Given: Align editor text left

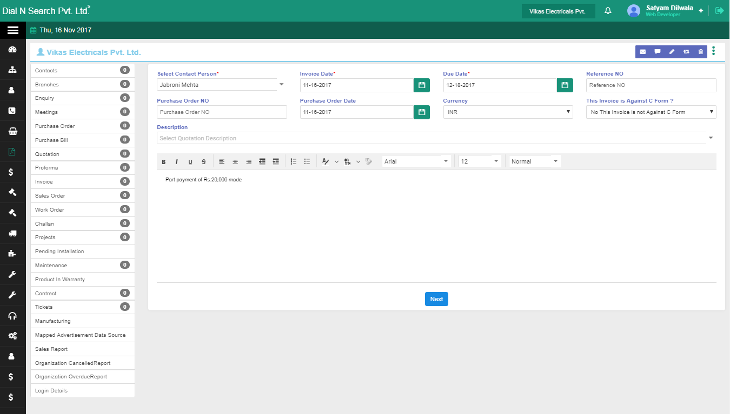Looking at the screenshot, I should click(x=222, y=161).
